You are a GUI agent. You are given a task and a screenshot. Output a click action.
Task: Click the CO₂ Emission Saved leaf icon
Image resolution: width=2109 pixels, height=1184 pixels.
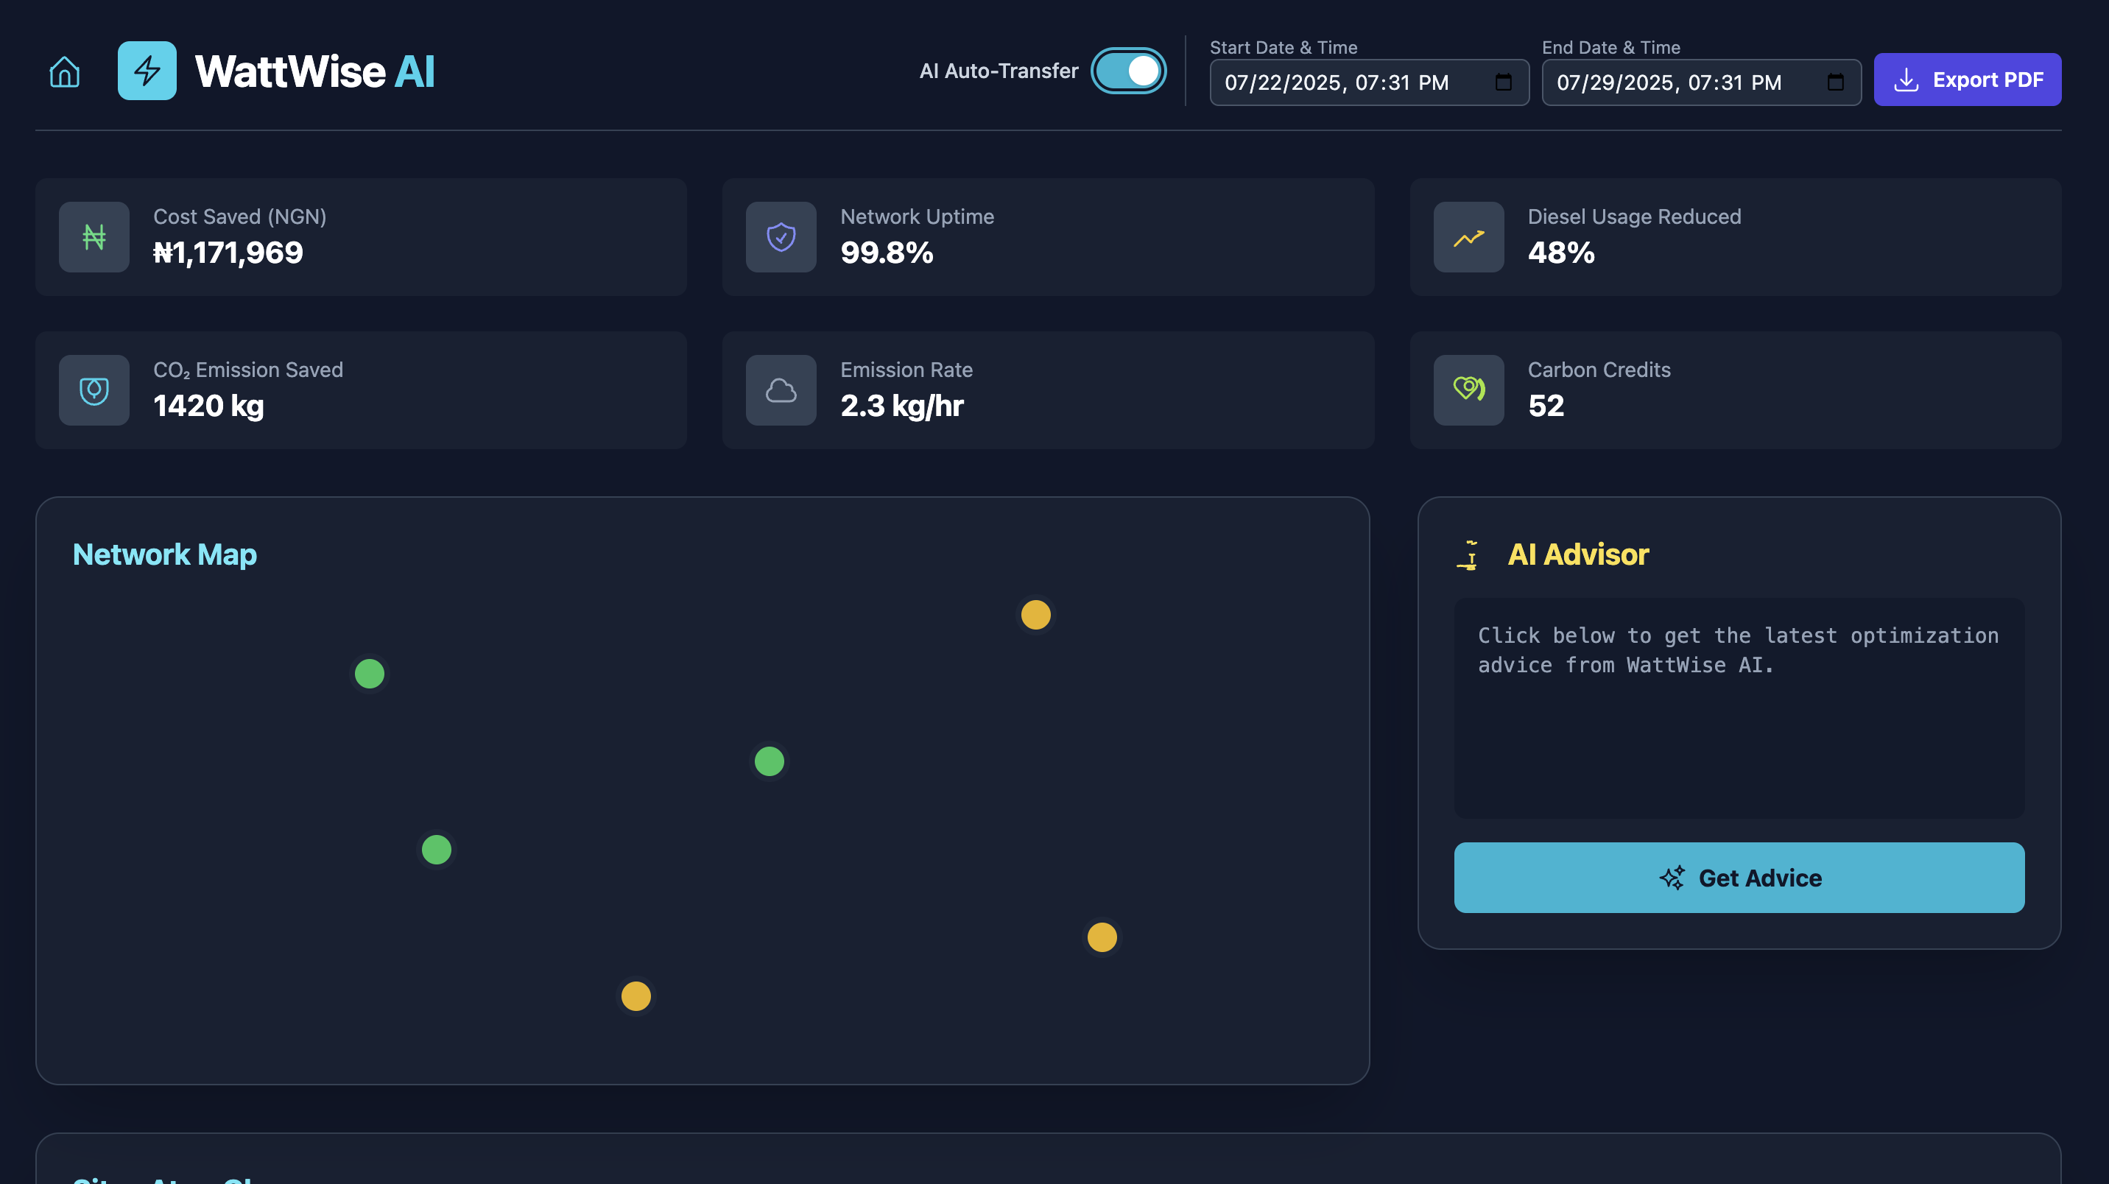[94, 390]
